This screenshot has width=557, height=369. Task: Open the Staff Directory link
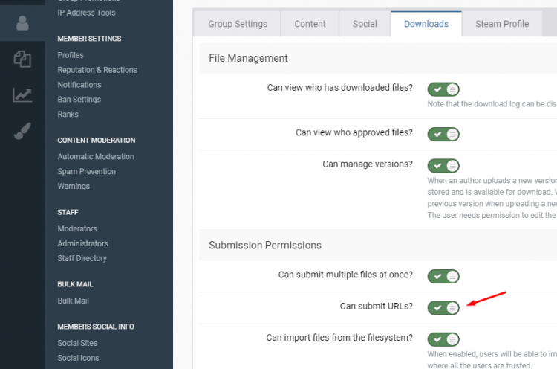(x=82, y=259)
